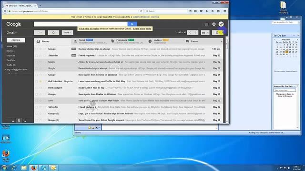This screenshot has height=171, width=305.
Task: Open Firefox bookmarks list icon
Action: point(195,11)
